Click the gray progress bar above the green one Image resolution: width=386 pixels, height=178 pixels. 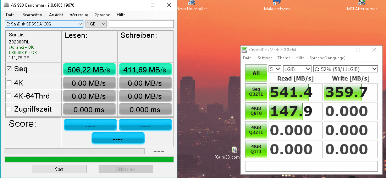(75, 151)
